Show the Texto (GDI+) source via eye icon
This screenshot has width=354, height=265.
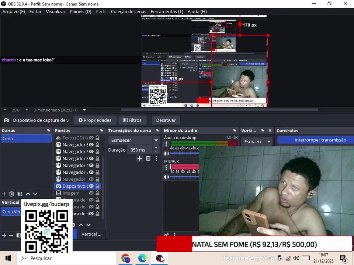91,138
